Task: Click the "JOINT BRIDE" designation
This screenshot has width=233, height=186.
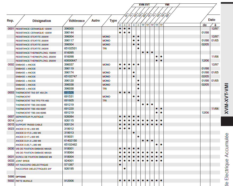Action: [22, 161]
